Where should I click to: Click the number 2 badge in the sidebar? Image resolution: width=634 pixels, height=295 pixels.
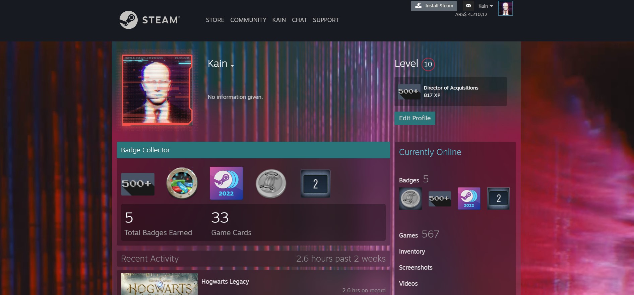click(x=498, y=198)
